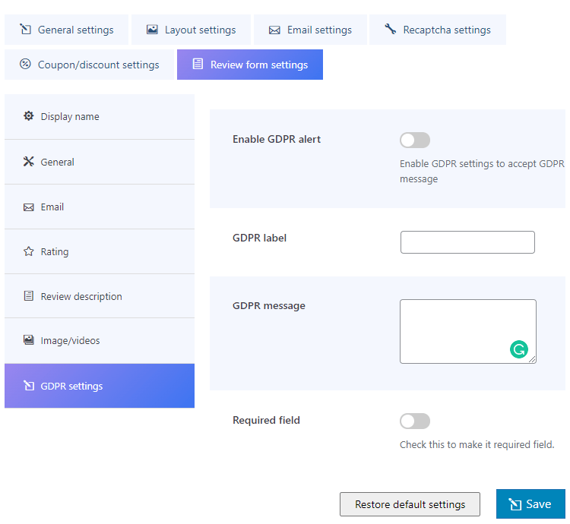The width and height of the screenshot is (570, 524).
Task: Click the 'Required field' label text
Action: click(x=266, y=420)
